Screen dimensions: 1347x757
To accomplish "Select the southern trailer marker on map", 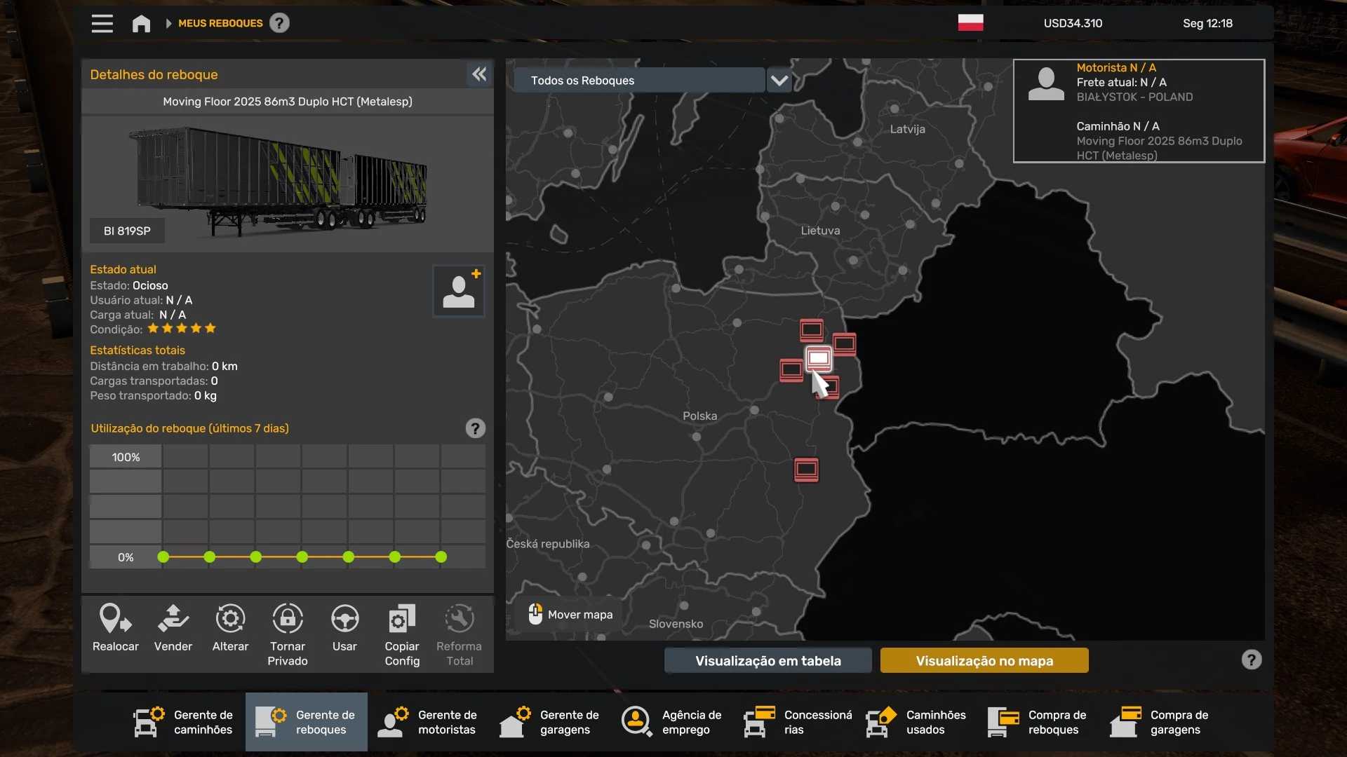I will click(x=806, y=470).
